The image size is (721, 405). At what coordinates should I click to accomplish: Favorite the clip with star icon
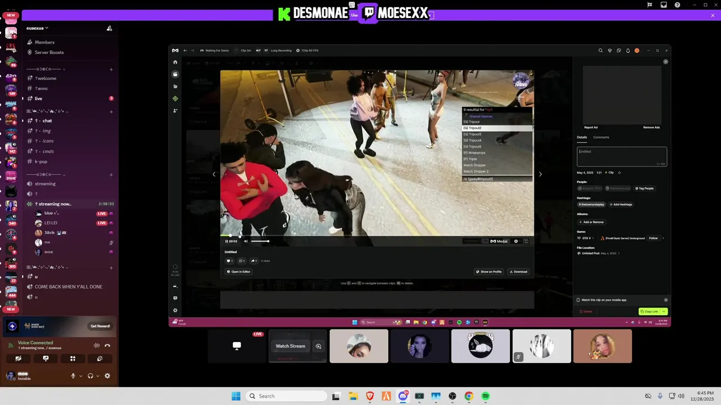[619, 173]
